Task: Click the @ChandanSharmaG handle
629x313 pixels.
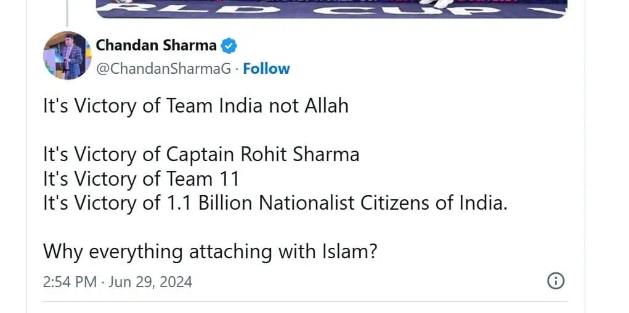Action: (164, 69)
